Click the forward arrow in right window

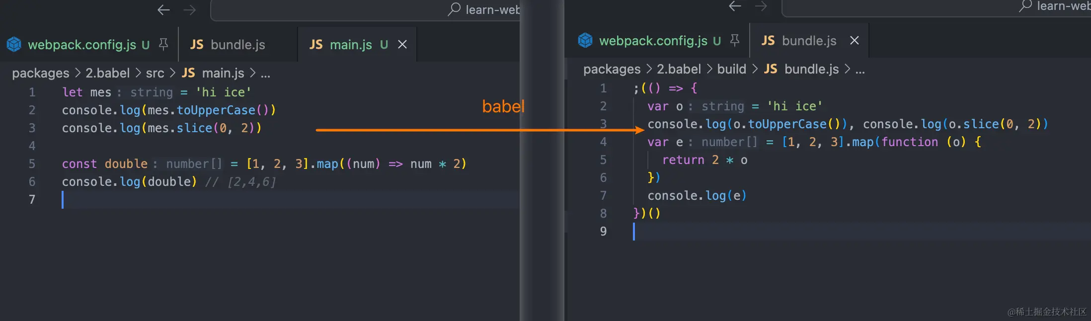pyautogui.click(x=761, y=6)
